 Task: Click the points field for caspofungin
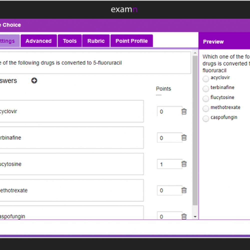coord(169,215)
